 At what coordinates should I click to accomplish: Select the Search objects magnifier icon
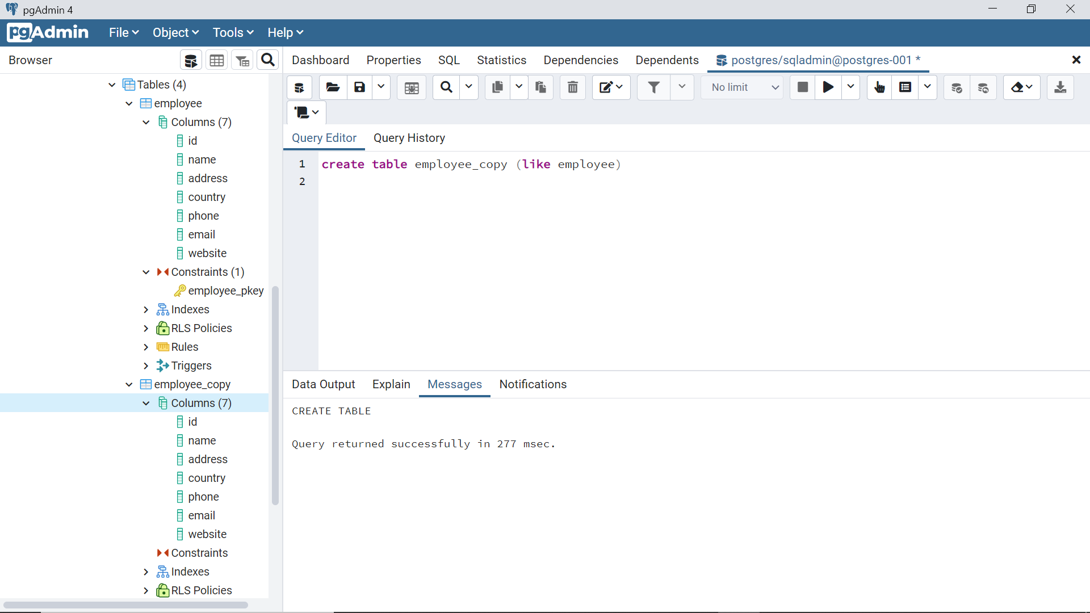[267, 60]
